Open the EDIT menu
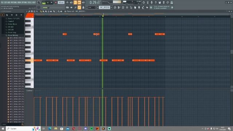The width and height of the screenshot is (233, 131). [x=5, y=3]
